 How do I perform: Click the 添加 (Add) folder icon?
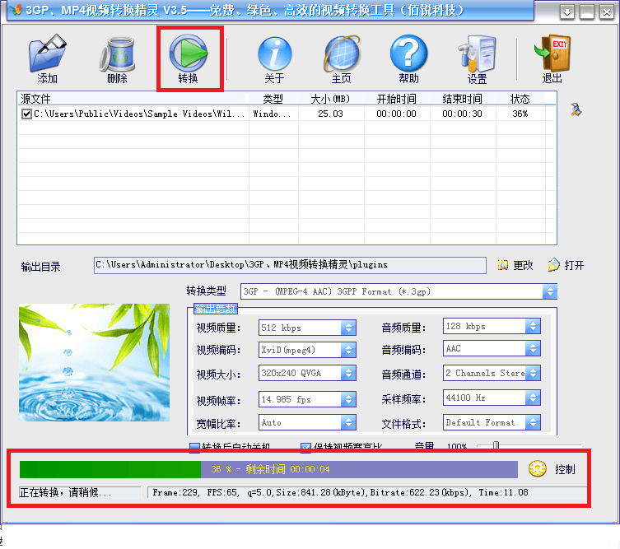point(48,53)
